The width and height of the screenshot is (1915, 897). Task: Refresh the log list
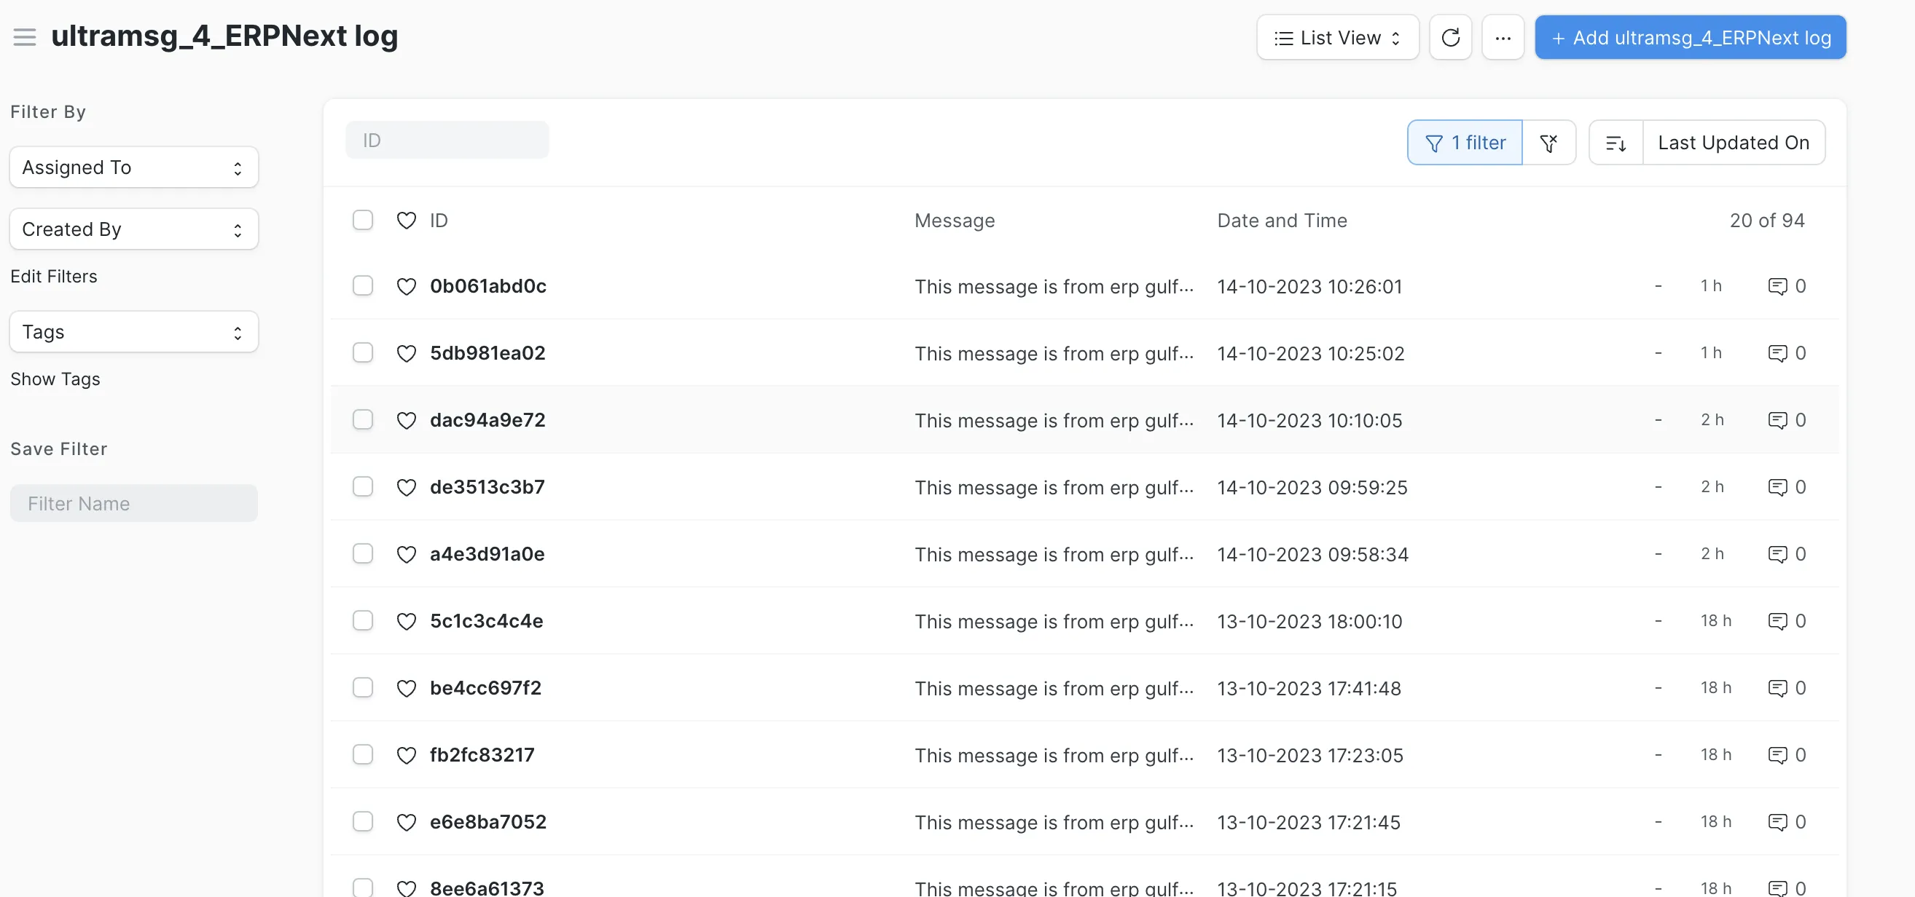pyautogui.click(x=1450, y=36)
